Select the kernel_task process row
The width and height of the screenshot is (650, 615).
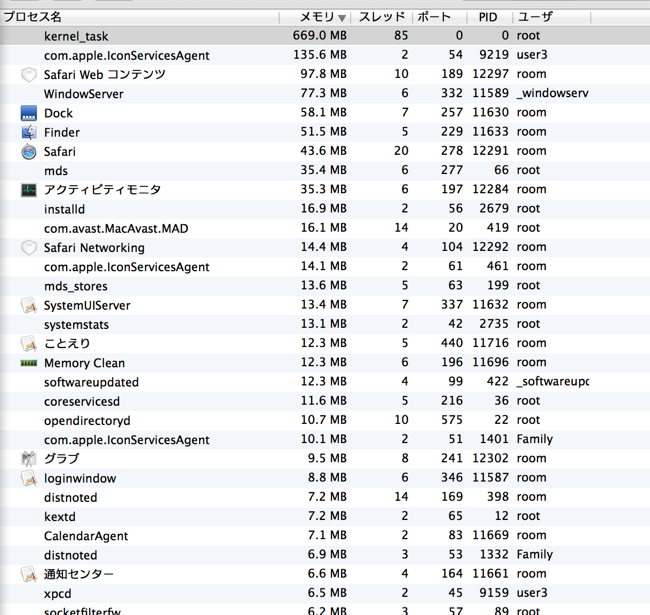click(76, 36)
